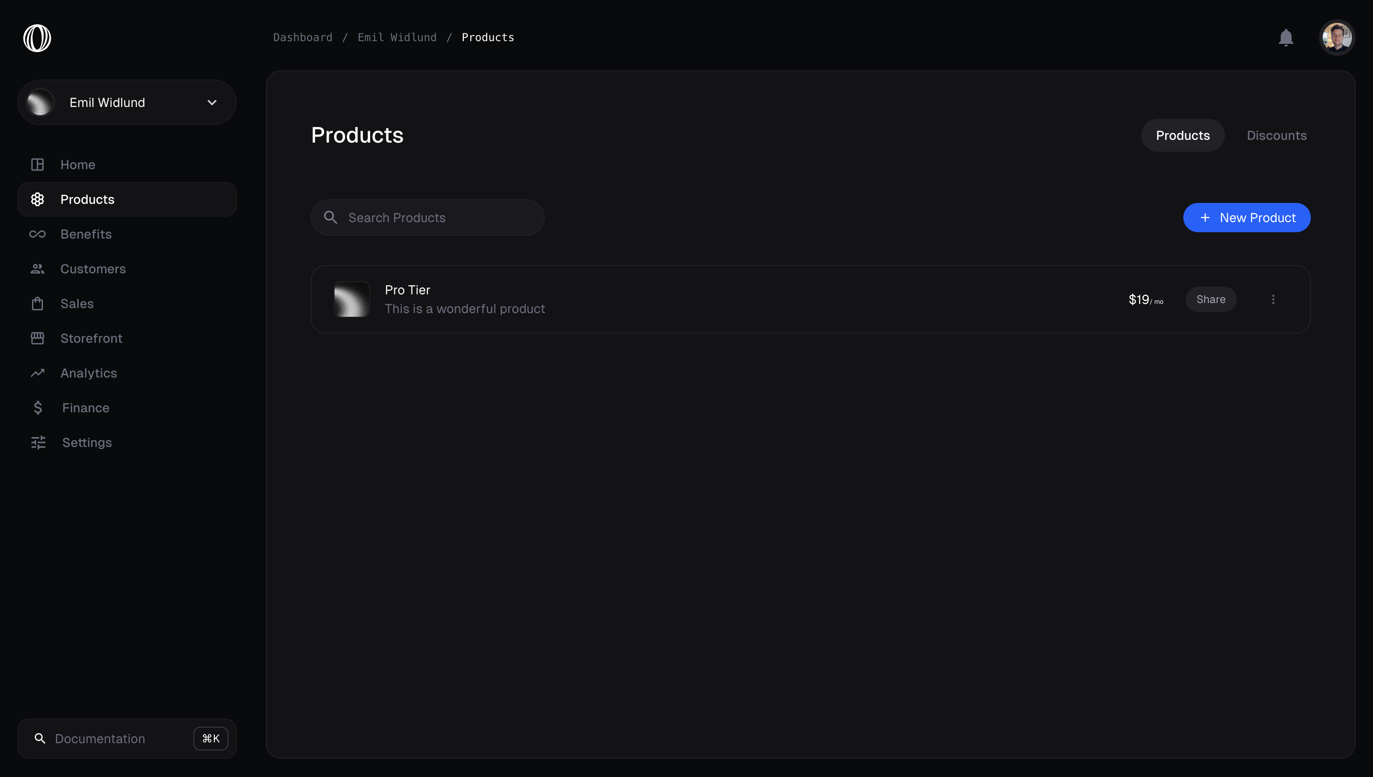Share the Pro Tier product

click(x=1211, y=299)
